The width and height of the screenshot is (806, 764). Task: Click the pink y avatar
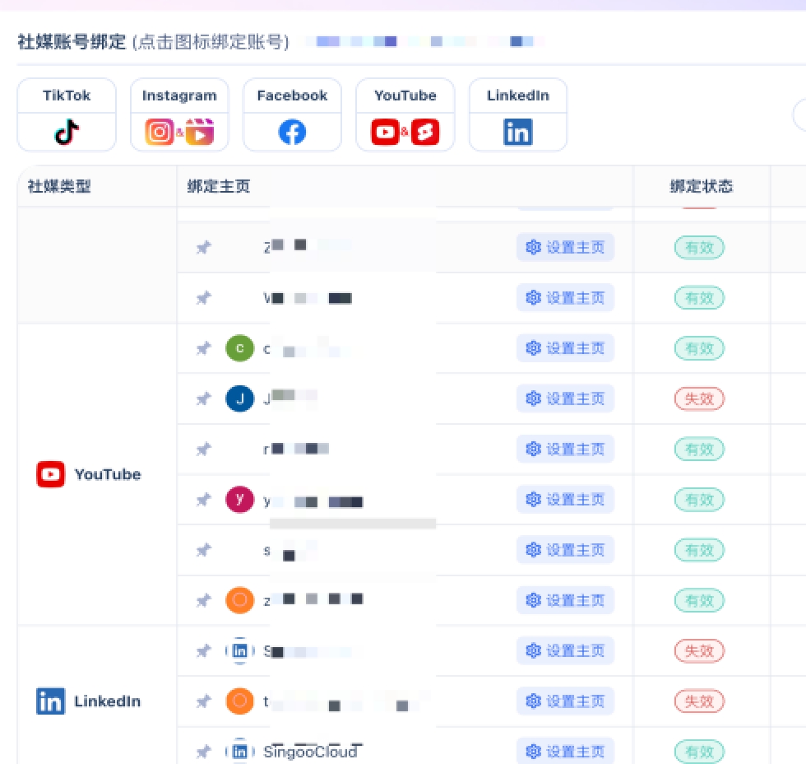point(239,500)
